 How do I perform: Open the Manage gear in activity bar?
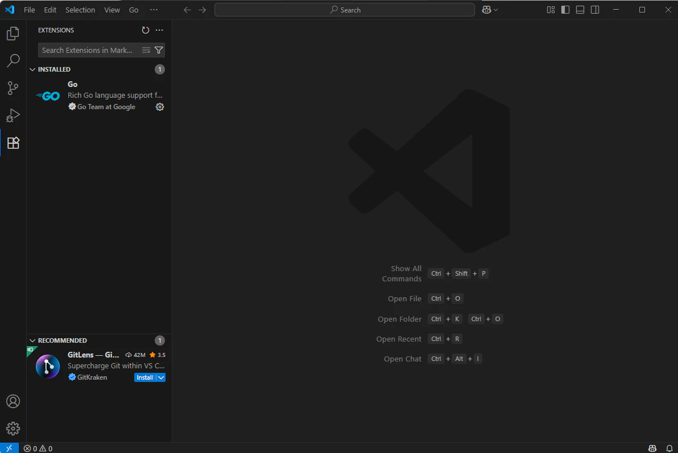pos(13,429)
